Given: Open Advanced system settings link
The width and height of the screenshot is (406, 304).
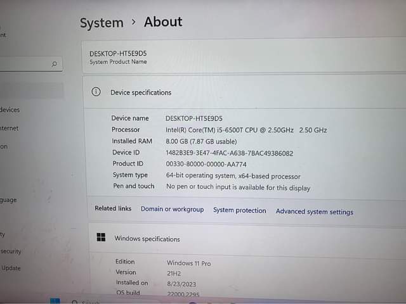Looking at the screenshot, I should [x=315, y=212].
